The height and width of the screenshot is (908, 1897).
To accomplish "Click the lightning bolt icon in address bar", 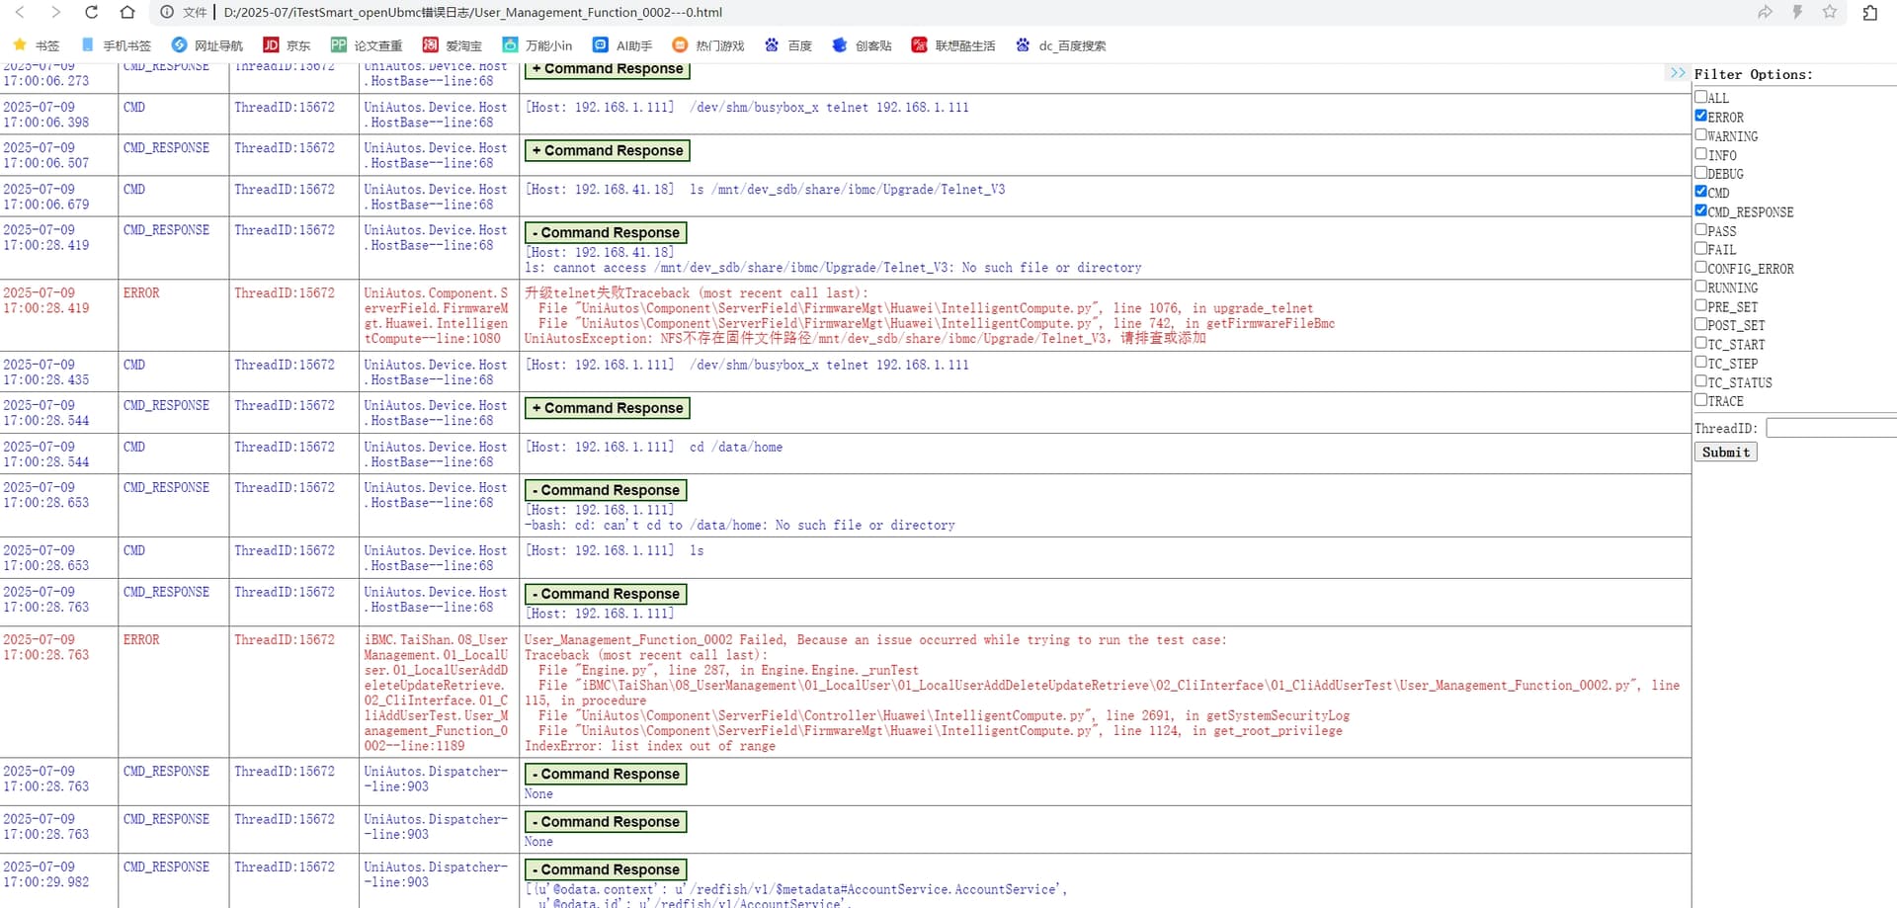I will 1797,12.
